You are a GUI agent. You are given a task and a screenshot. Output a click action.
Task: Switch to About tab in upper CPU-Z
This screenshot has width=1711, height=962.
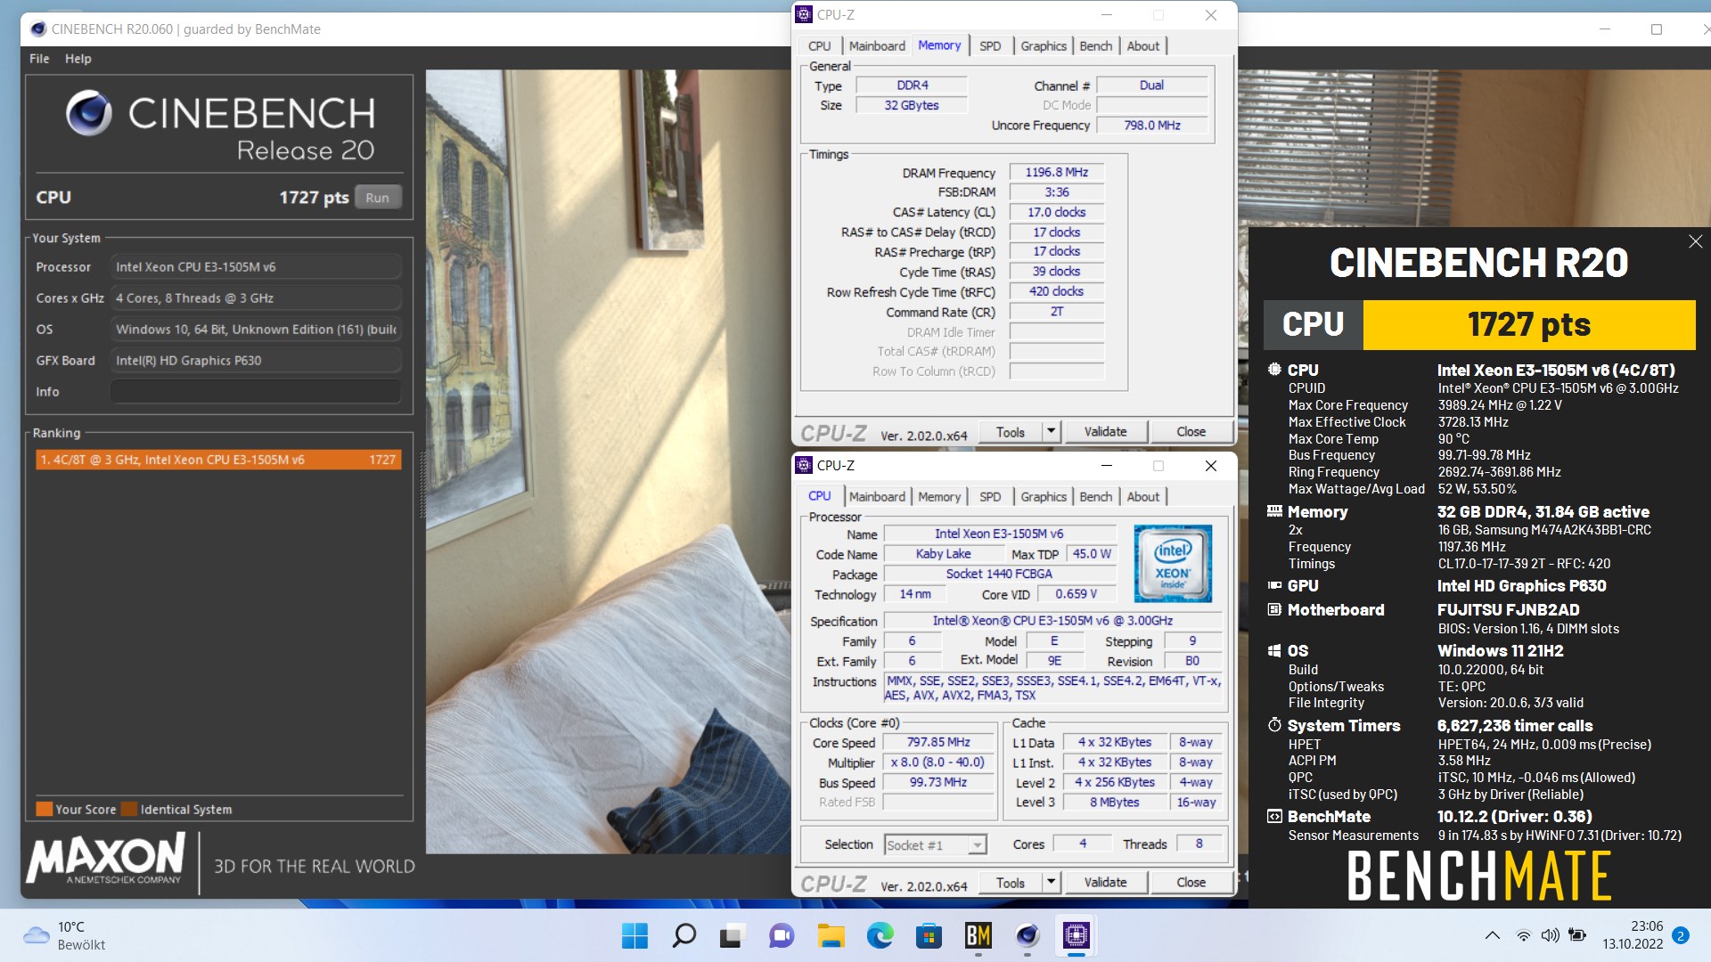(1143, 46)
